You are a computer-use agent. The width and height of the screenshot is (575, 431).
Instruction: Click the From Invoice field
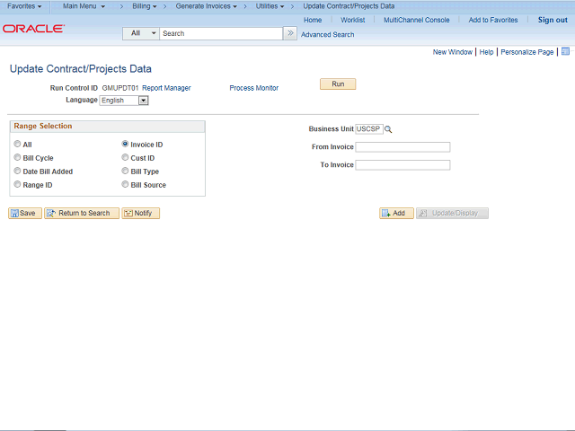(402, 147)
